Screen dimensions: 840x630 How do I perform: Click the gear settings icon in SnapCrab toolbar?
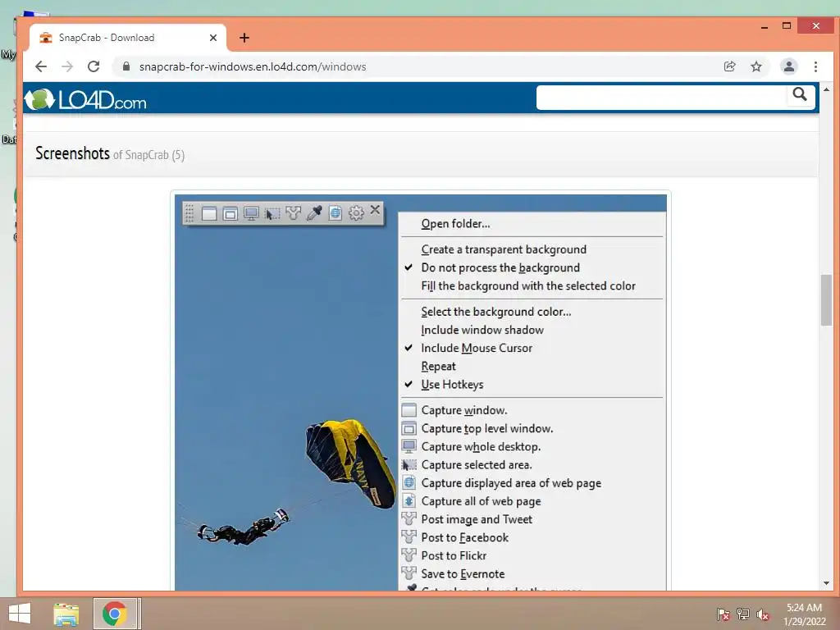(356, 213)
